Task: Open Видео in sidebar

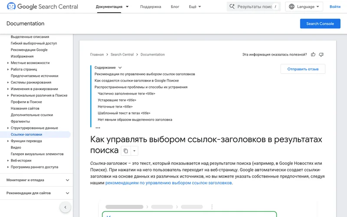Action: [x=16, y=148]
